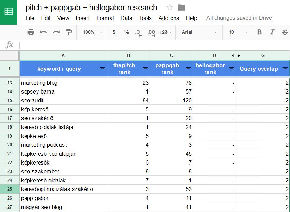Select pappgab rank value 78
290x212 pixels.
[171, 83]
